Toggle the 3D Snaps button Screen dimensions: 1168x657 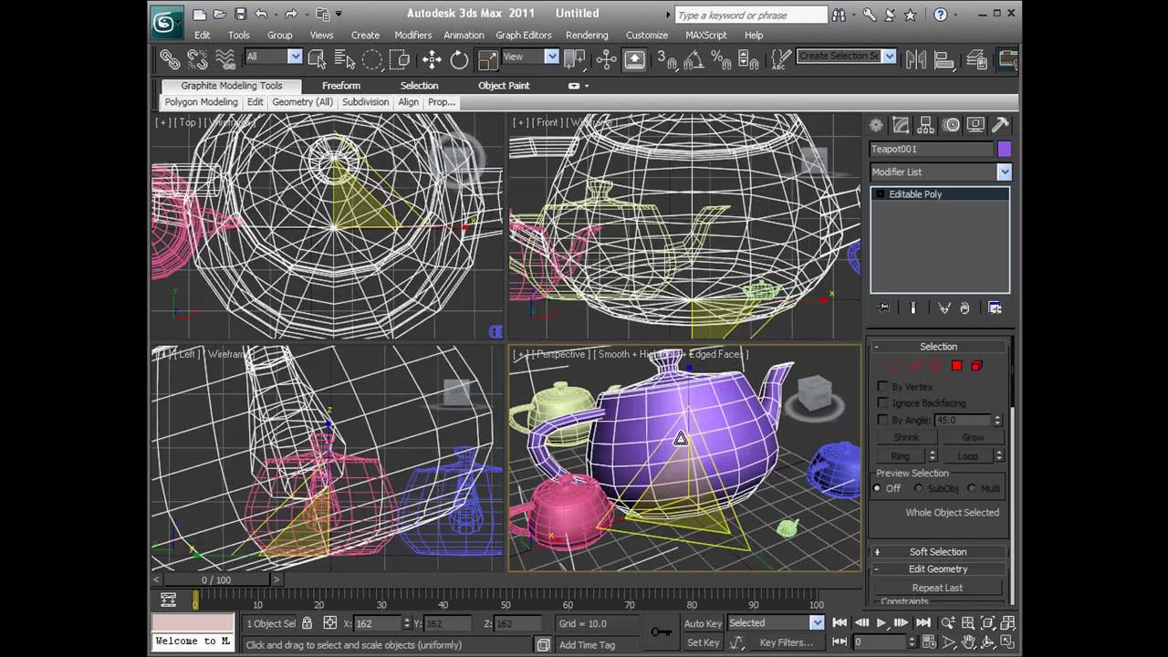[x=667, y=59]
